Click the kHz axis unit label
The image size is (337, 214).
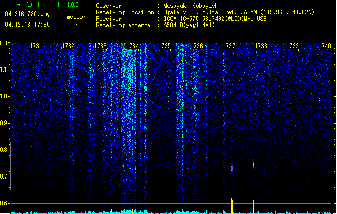point(5,43)
